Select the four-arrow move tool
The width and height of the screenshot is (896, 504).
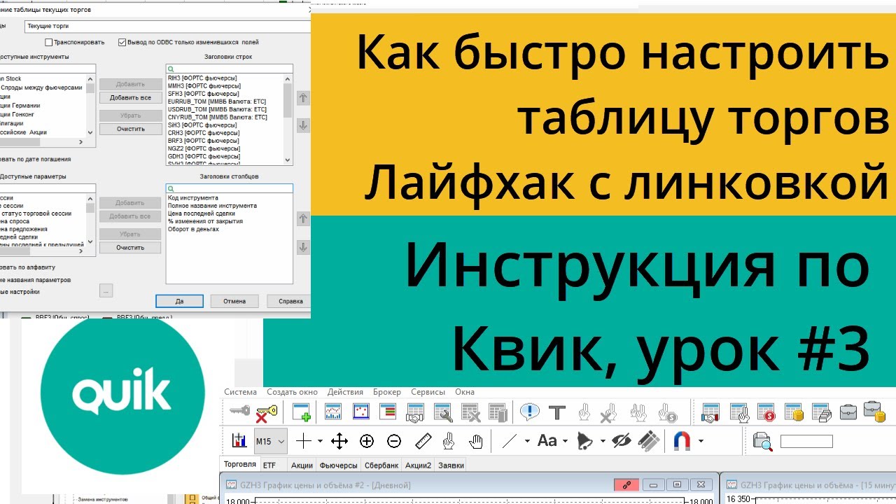(x=339, y=441)
